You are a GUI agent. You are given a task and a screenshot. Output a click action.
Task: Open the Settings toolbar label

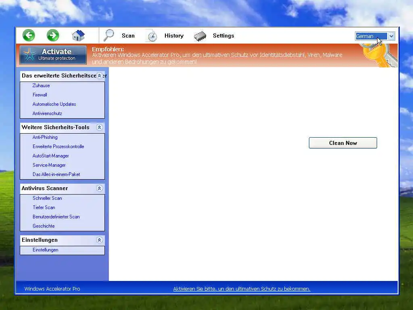[x=223, y=36]
